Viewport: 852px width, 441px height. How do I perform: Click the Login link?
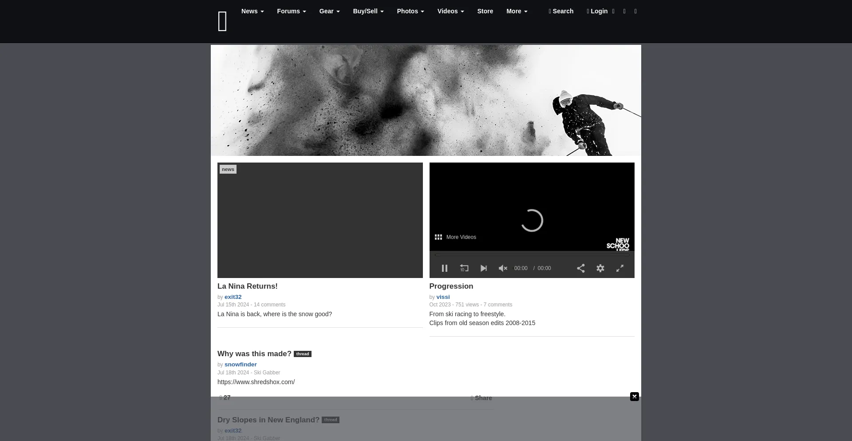[x=597, y=11]
